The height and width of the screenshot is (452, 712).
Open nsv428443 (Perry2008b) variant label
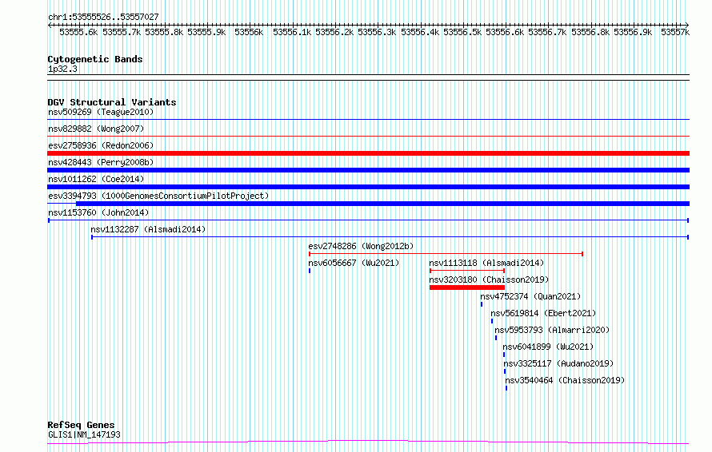tap(101, 162)
